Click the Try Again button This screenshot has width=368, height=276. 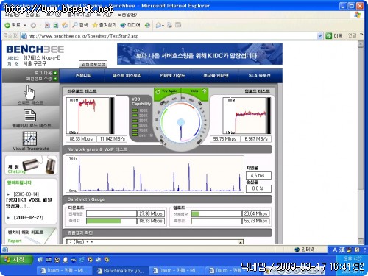pyautogui.click(x=167, y=91)
